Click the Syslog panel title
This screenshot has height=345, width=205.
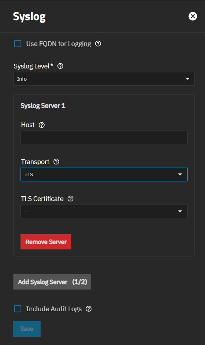pos(29,17)
